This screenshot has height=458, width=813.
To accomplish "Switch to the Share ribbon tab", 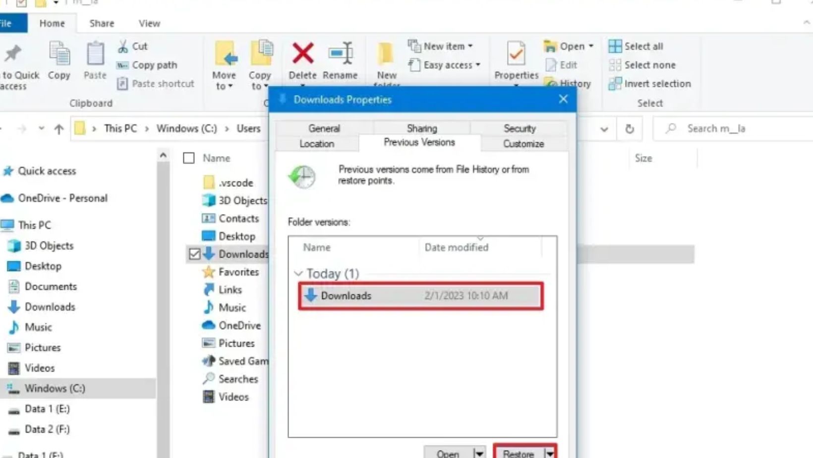I will click(x=102, y=23).
